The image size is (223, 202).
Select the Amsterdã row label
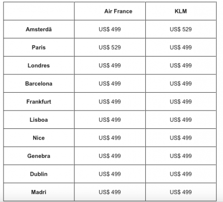click(39, 29)
